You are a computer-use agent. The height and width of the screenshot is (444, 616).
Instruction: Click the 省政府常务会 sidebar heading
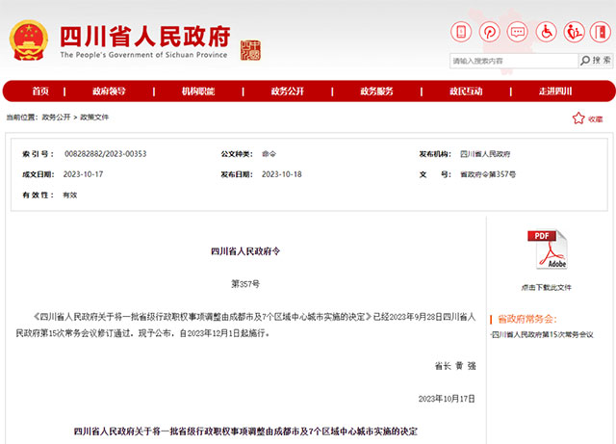coord(527,319)
